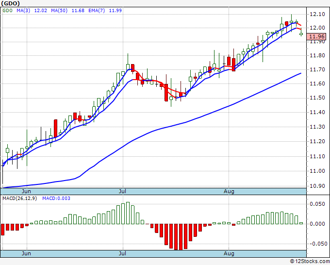Select the MA(3) value 12.02
Viewport: 330px width, 265px height.
click(x=41, y=10)
